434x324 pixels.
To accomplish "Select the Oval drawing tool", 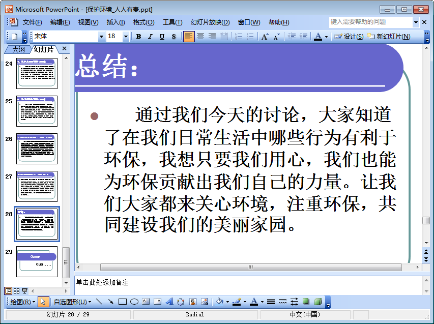I will [x=134, y=302].
